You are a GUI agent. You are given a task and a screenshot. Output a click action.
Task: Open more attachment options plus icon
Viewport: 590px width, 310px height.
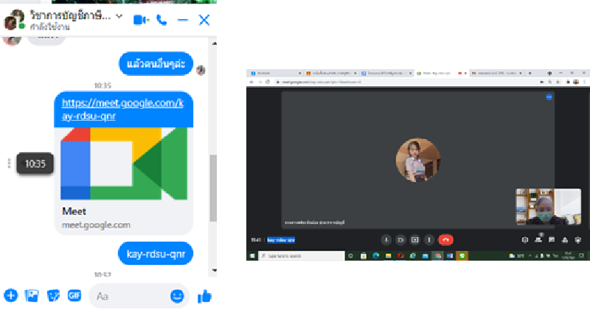(10, 295)
